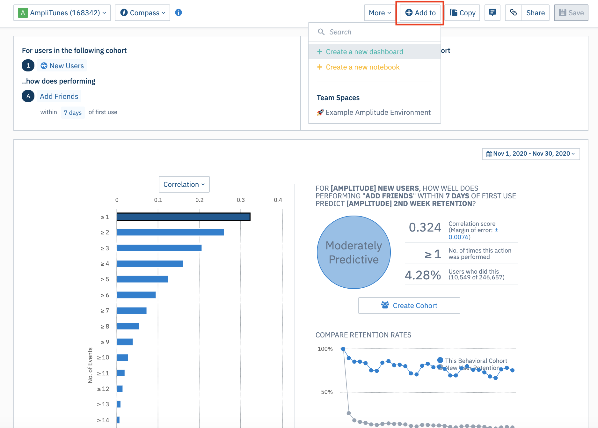Click the New Users cohort chip
This screenshot has height=428, width=598.
[x=62, y=66]
